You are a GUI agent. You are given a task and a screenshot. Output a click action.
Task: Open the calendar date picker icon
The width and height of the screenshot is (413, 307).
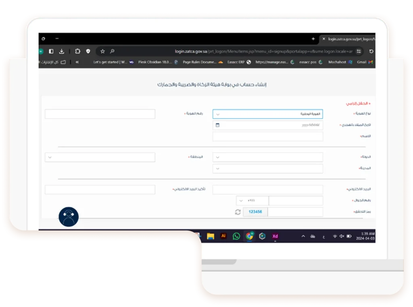coord(217,125)
